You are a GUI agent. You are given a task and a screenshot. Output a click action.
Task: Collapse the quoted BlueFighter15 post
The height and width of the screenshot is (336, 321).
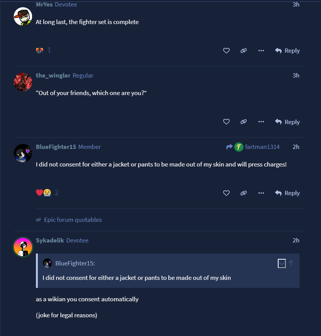(282, 263)
